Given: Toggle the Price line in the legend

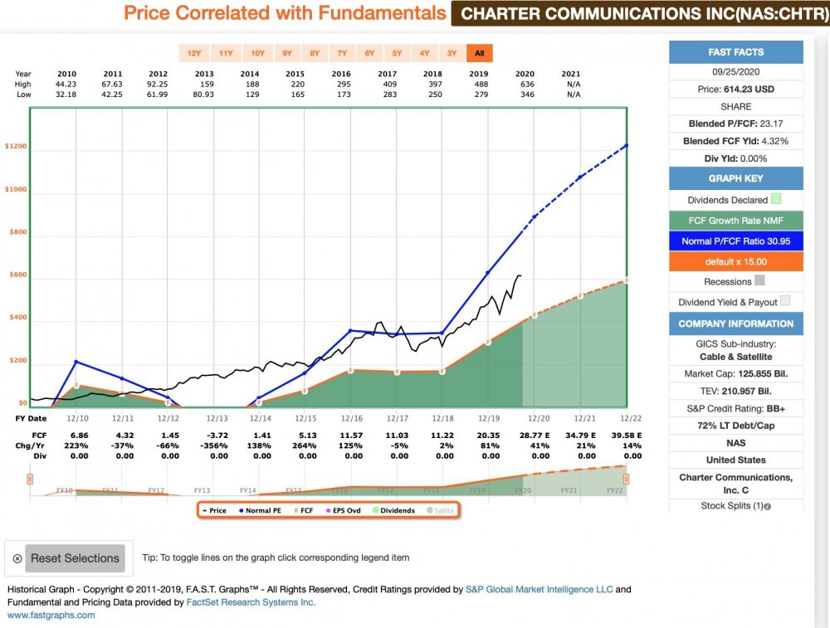Looking at the screenshot, I should (x=215, y=510).
